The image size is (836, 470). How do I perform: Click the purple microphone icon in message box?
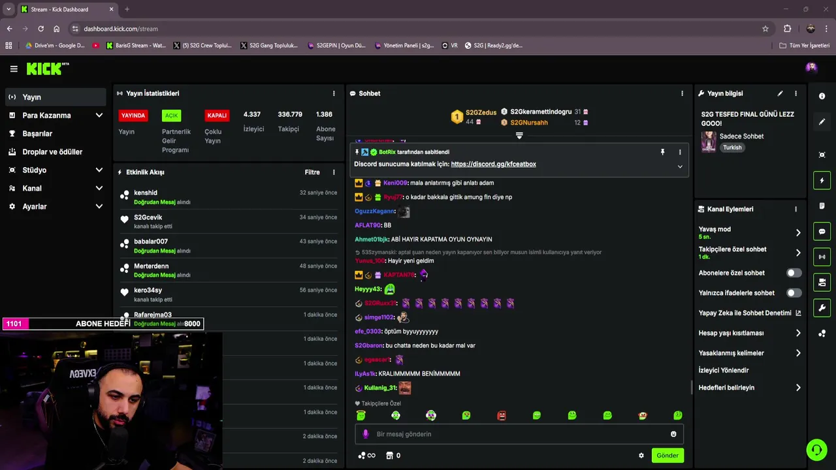point(365,434)
